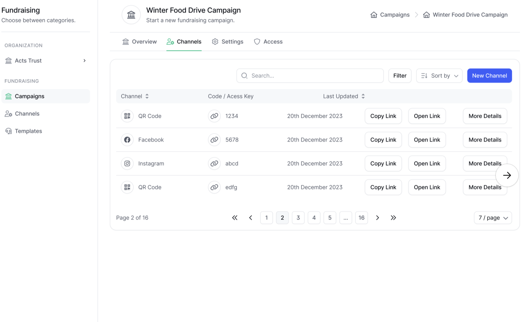The height and width of the screenshot is (322, 529).
Task: Click the Instagram channel icon
Action: (127, 163)
